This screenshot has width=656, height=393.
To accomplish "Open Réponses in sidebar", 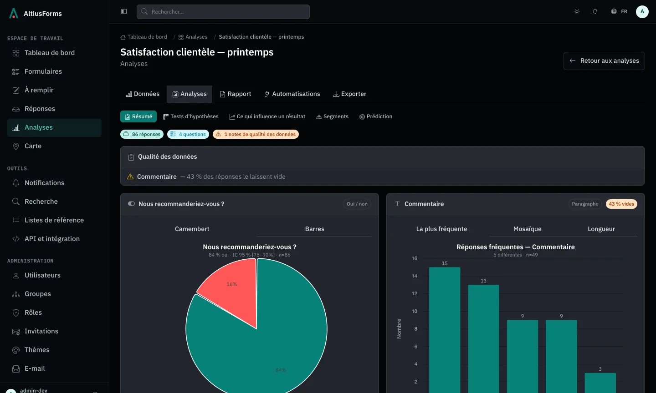I will pyautogui.click(x=54, y=109).
